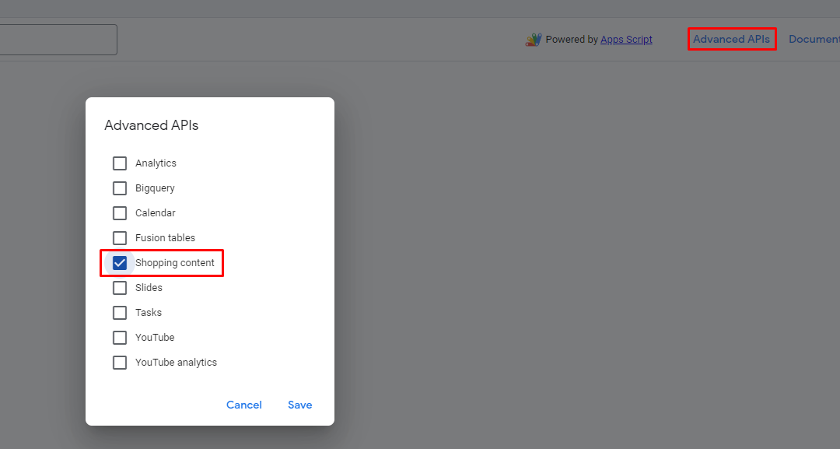Screen dimensions: 840x449
Task: Cancel the Advanced APIs dialog
Action: pyautogui.click(x=243, y=405)
